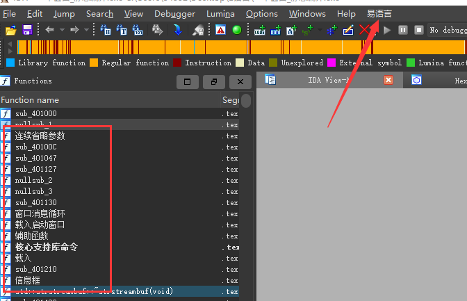
Task: Open the Lumina menu
Action: [220, 14]
